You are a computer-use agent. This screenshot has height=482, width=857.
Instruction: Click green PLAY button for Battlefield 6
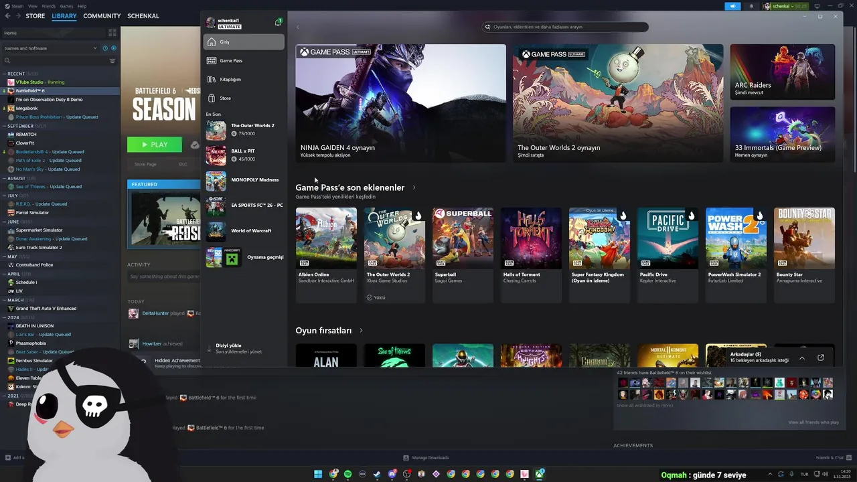(x=155, y=145)
